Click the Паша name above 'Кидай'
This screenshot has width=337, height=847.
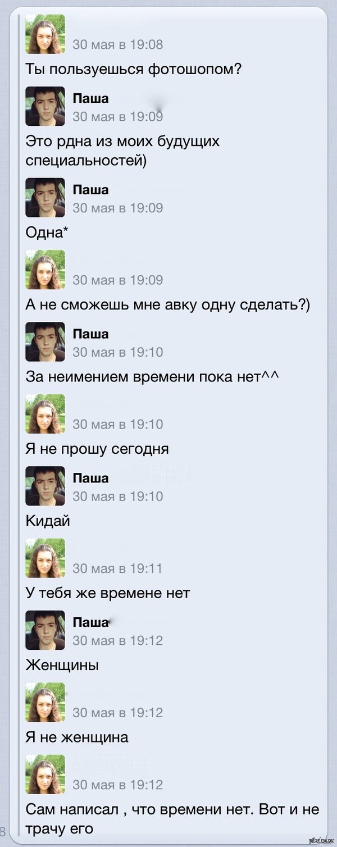(x=90, y=479)
